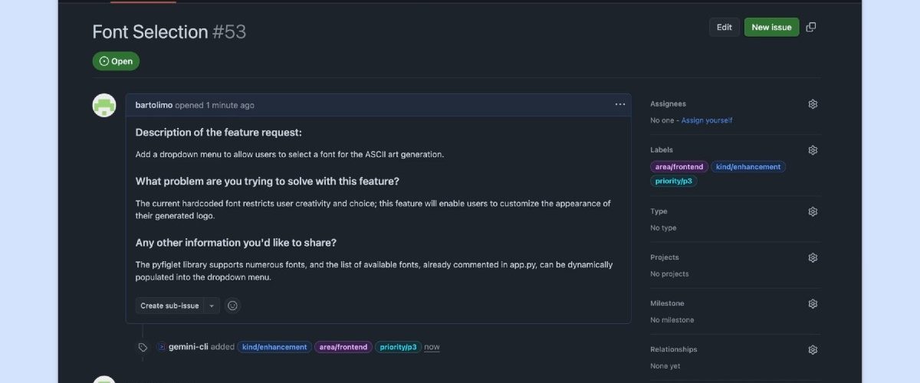This screenshot has width=920, height=383.
Task: Open Relationships settings gear
Action: tap(813, 349)
